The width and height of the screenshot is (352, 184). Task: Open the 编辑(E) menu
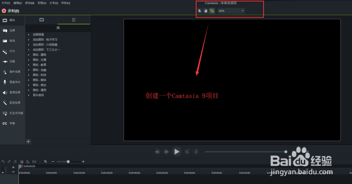click(18, 3)
